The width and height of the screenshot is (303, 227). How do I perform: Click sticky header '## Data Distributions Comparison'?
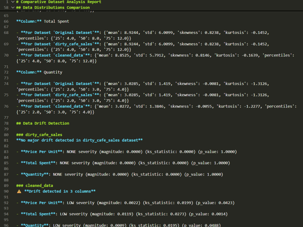tap(53, 8)
